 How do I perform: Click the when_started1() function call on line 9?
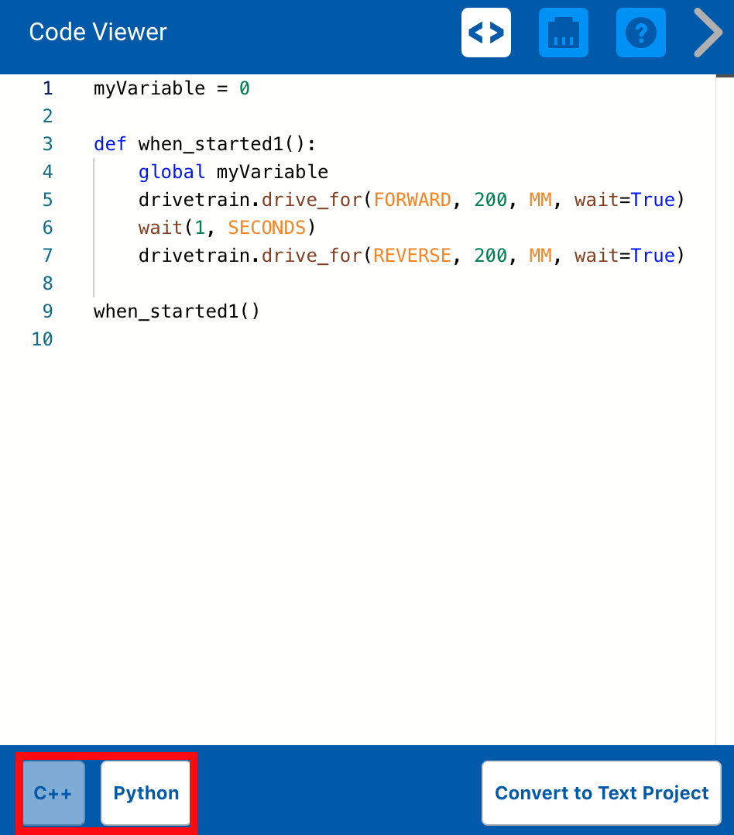177,311
